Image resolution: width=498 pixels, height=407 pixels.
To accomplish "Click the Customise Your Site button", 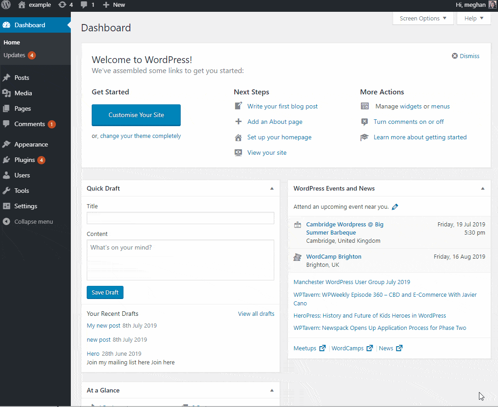I will [x=136, y=115].
